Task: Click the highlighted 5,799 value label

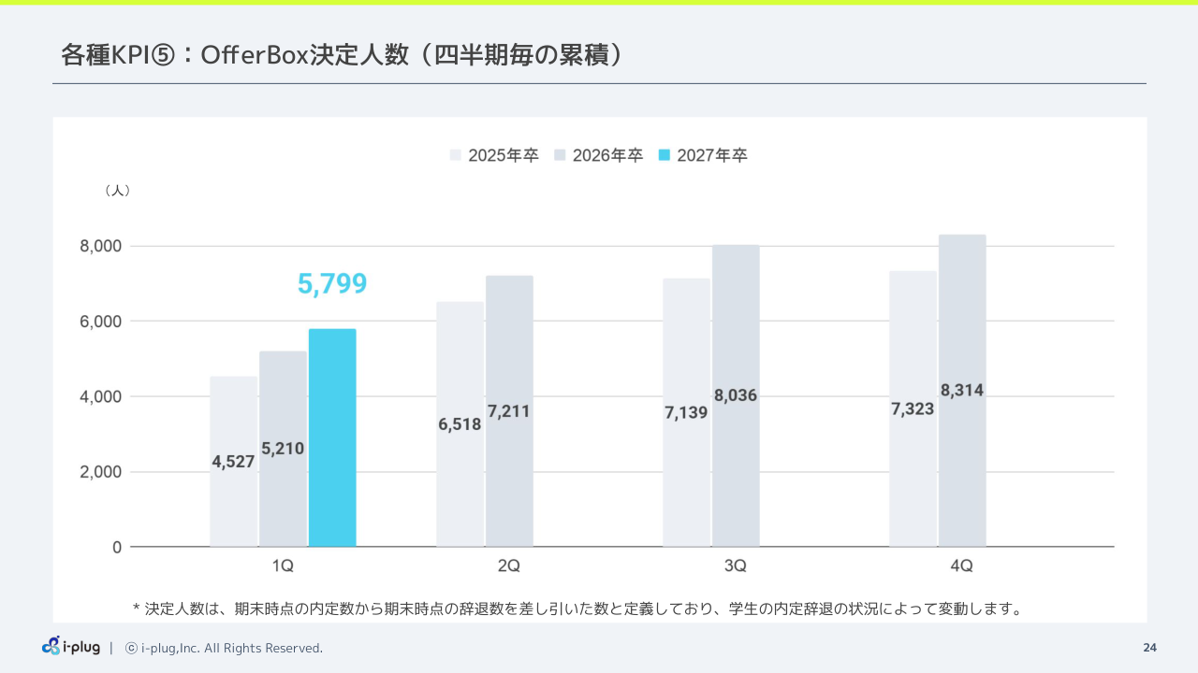Action: (x=332, y=284)
